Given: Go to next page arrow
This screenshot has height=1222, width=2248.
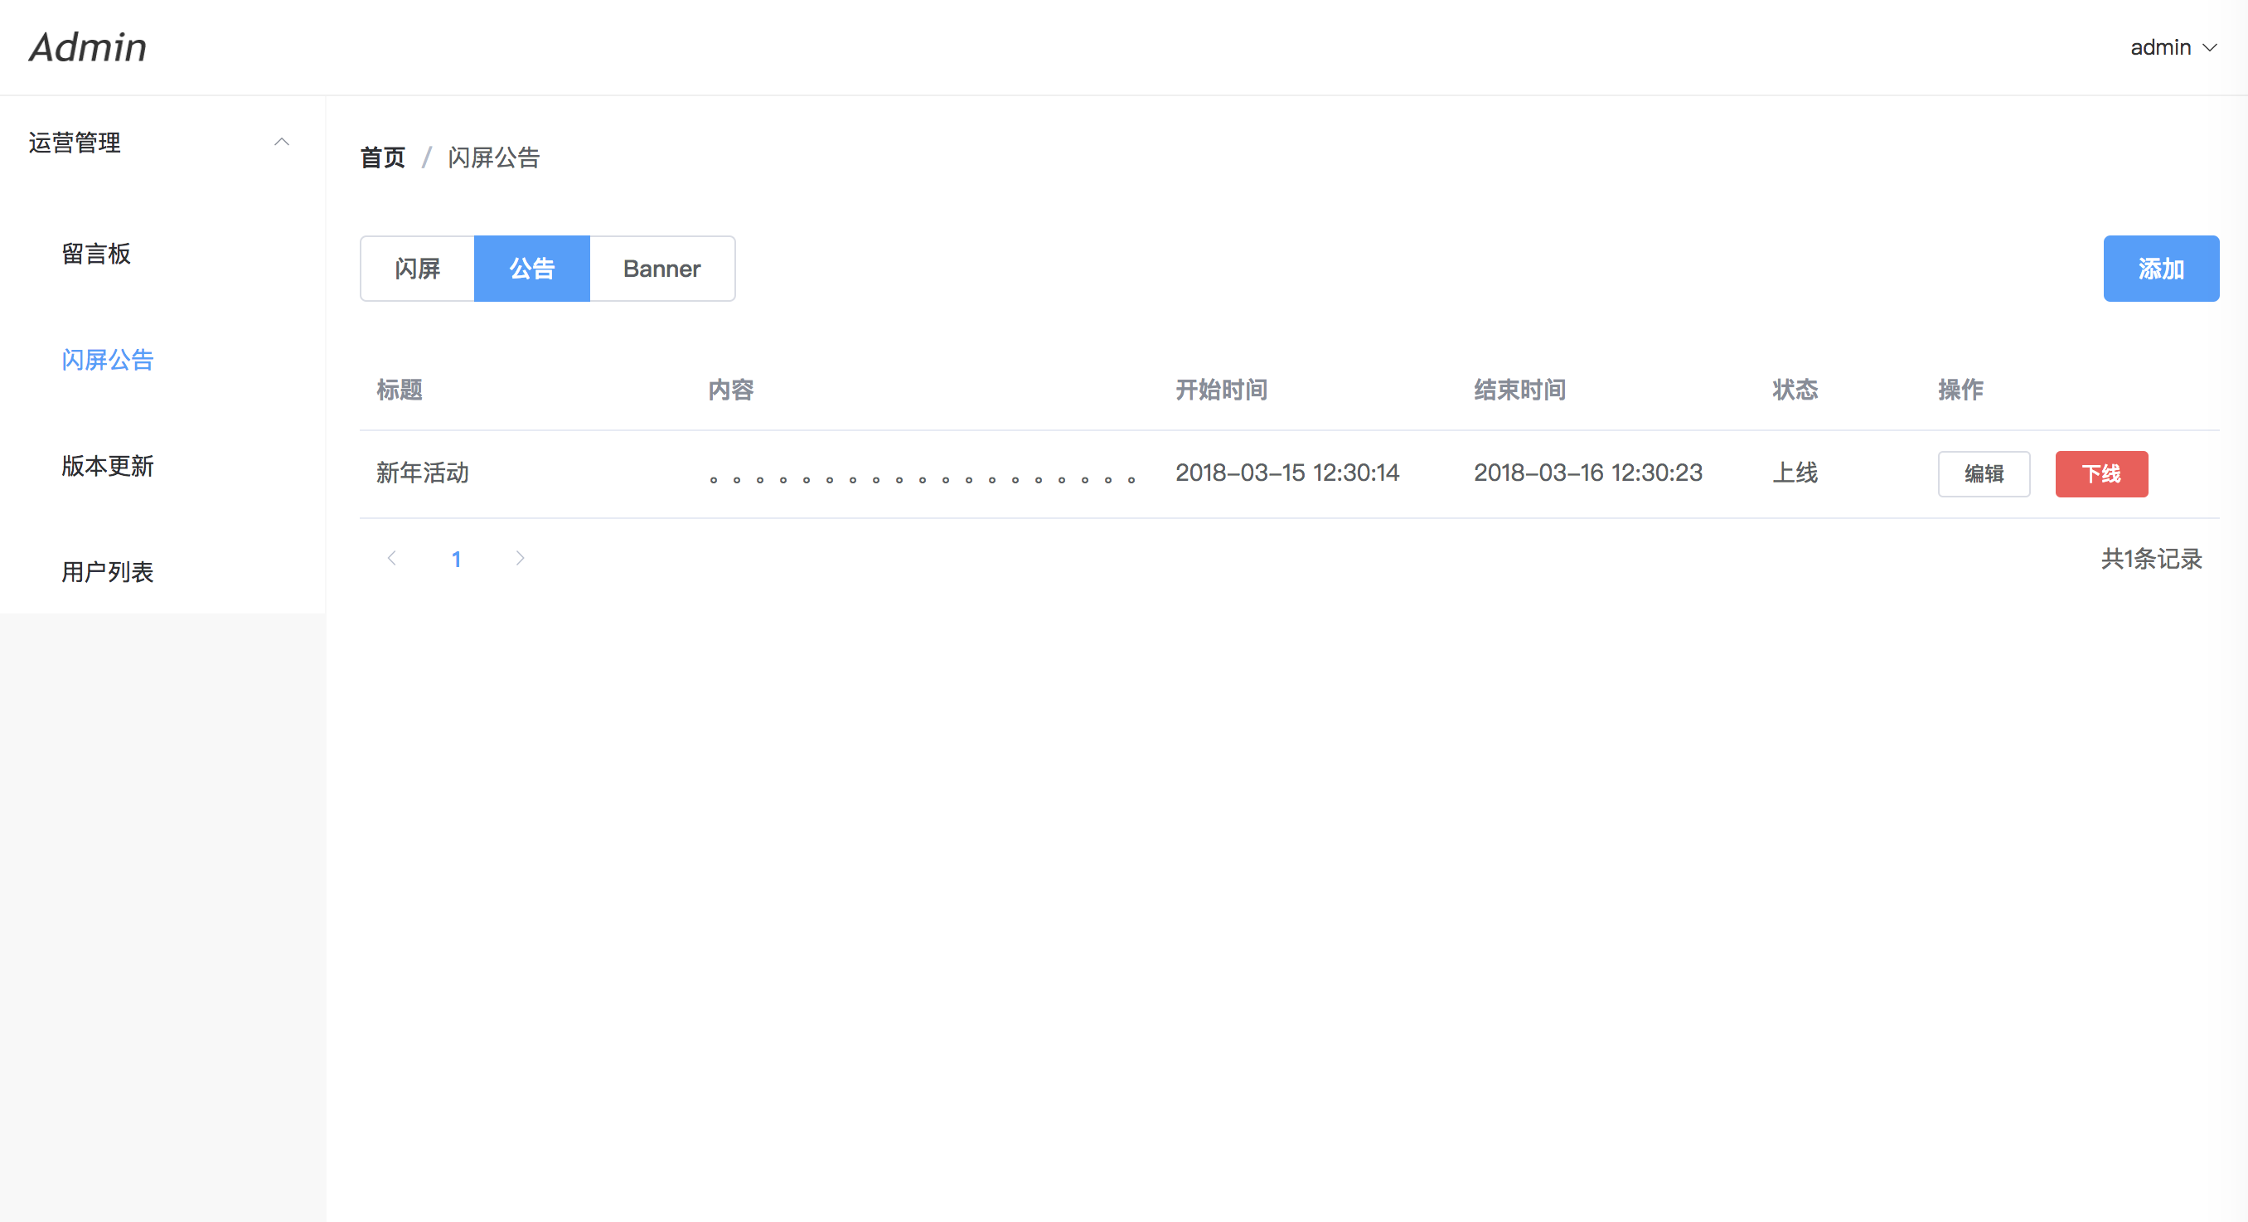Looking at the screenshot, I should point(520,558).
